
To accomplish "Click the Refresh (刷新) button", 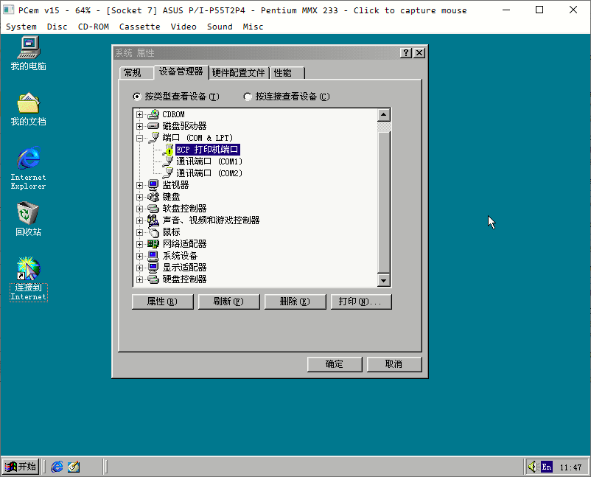I will tap(228, 302).
